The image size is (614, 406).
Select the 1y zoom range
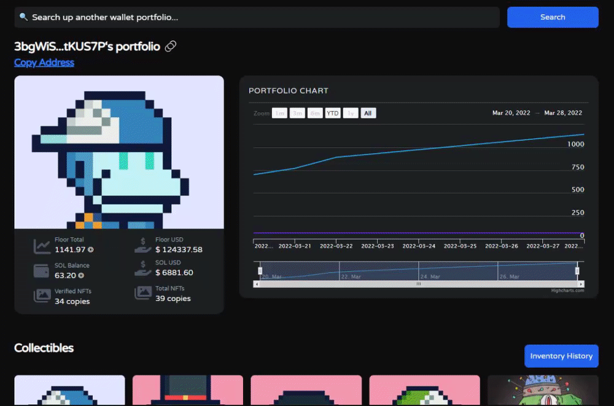pyautogui.click(x=351, y=113)
